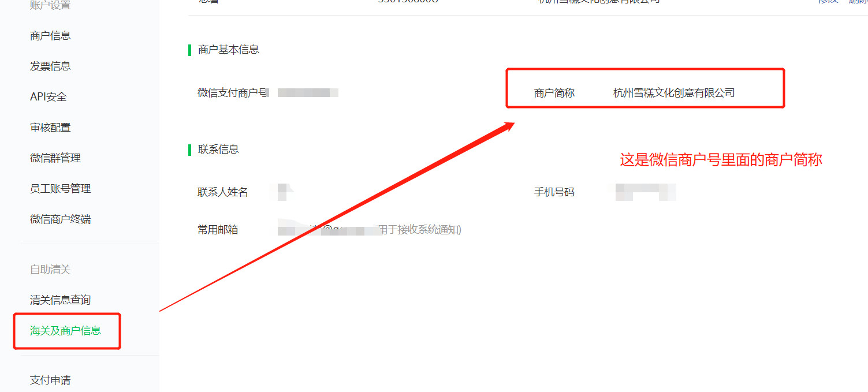This screenshot has height=392, width=868.
Task: Click the 自助清关 section header
Action: pos(50,270)
